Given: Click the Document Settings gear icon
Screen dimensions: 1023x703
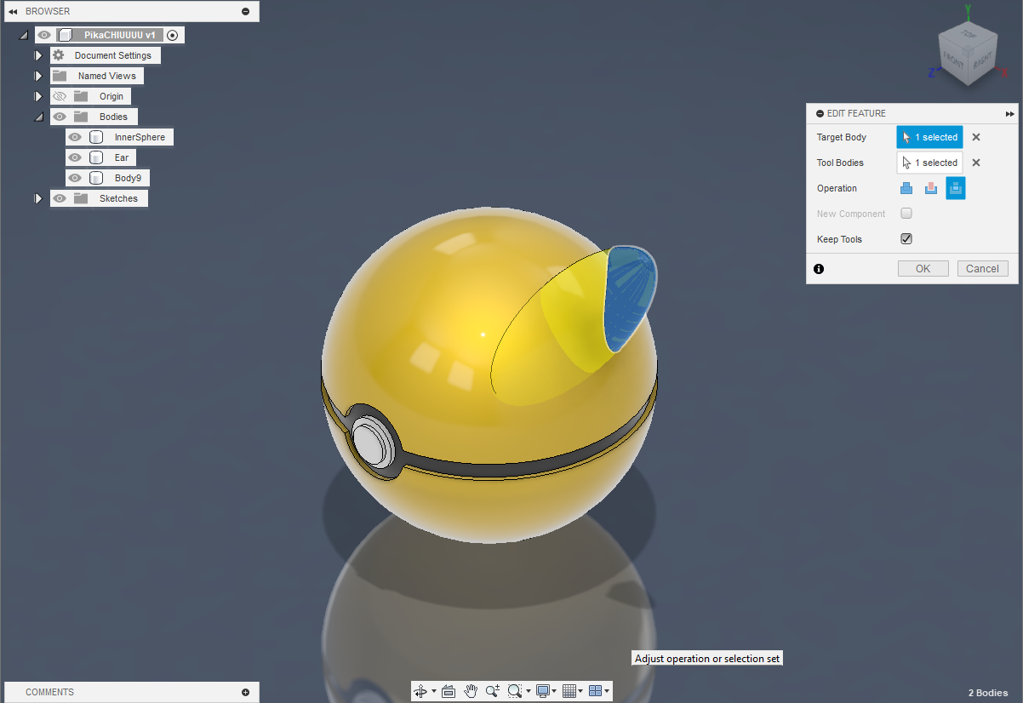Looking at the screenshot, I should pos(59,55).
